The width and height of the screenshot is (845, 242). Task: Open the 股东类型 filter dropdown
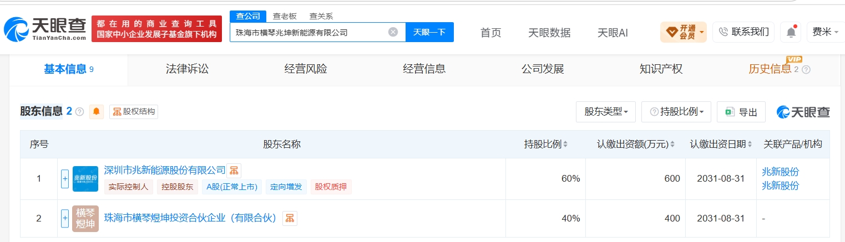606,112
